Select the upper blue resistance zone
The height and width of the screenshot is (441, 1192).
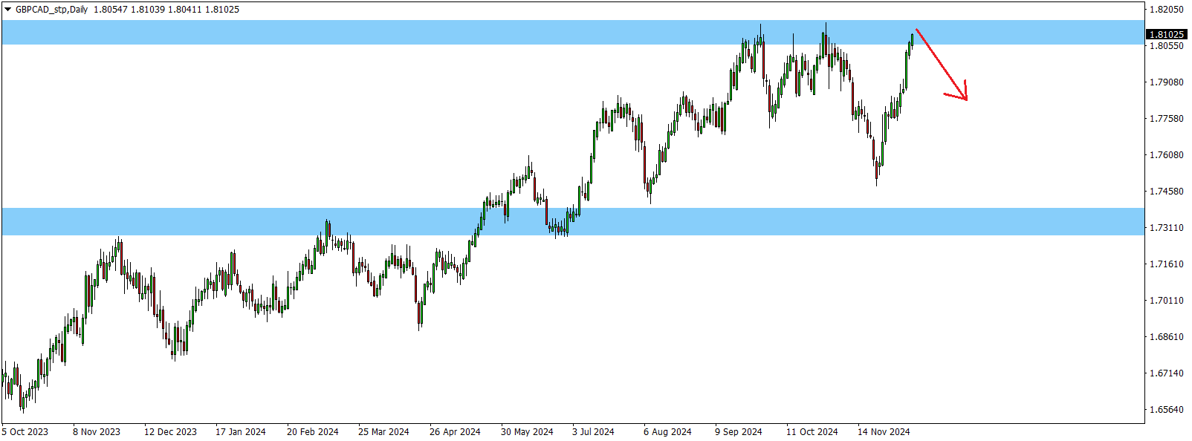572,33
